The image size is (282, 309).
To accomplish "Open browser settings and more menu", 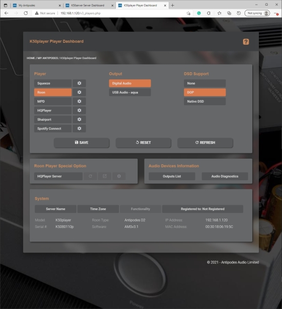I will coord(276,13).
